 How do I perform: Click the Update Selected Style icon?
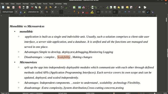pos(21,12)
